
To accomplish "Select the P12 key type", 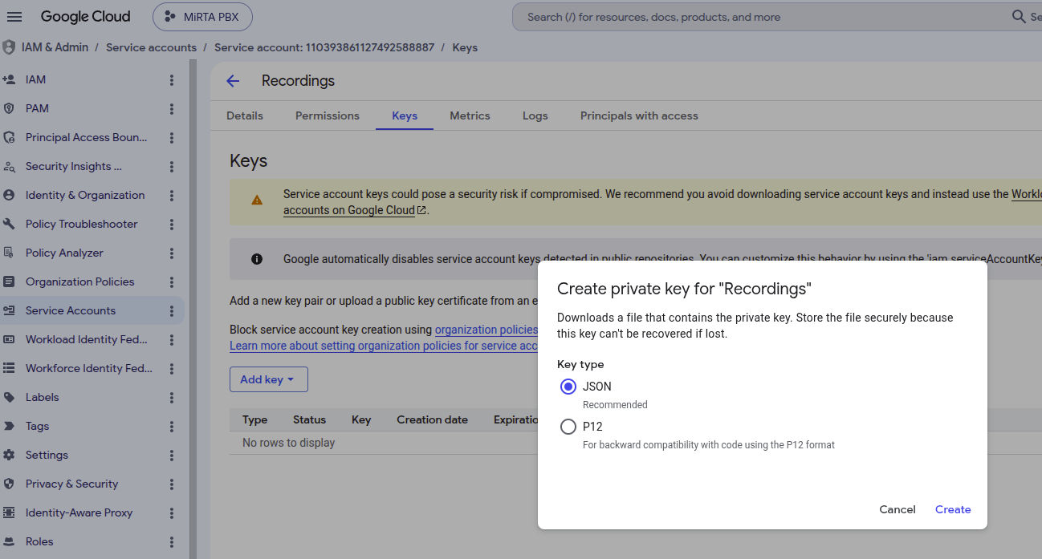I will [568, 427].
